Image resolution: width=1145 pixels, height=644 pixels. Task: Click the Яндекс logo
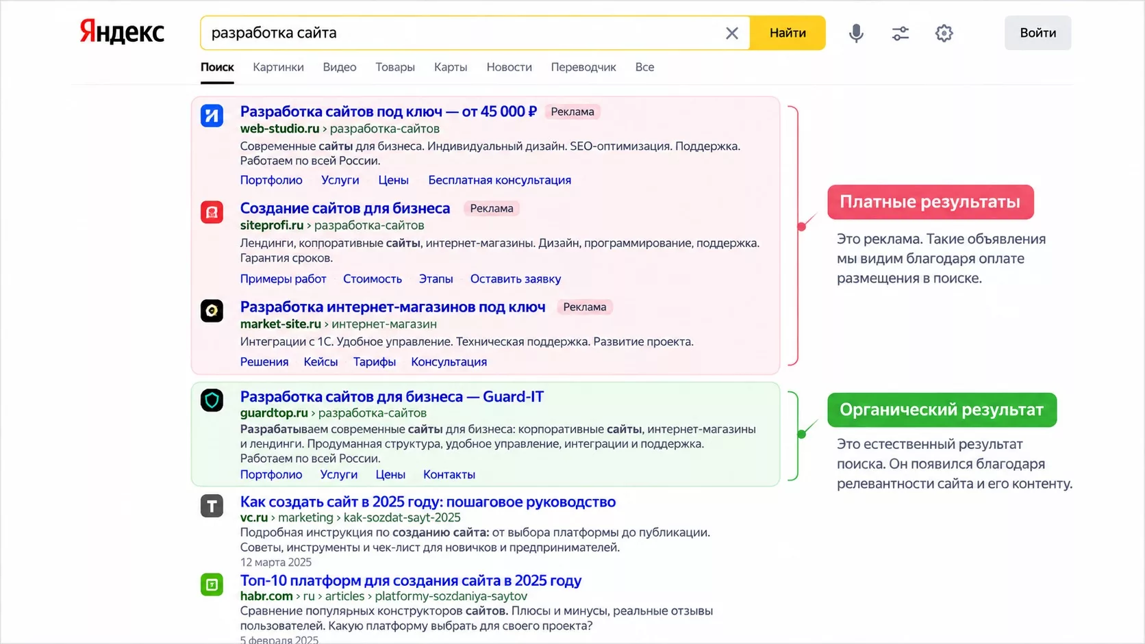tap(122, 32)
